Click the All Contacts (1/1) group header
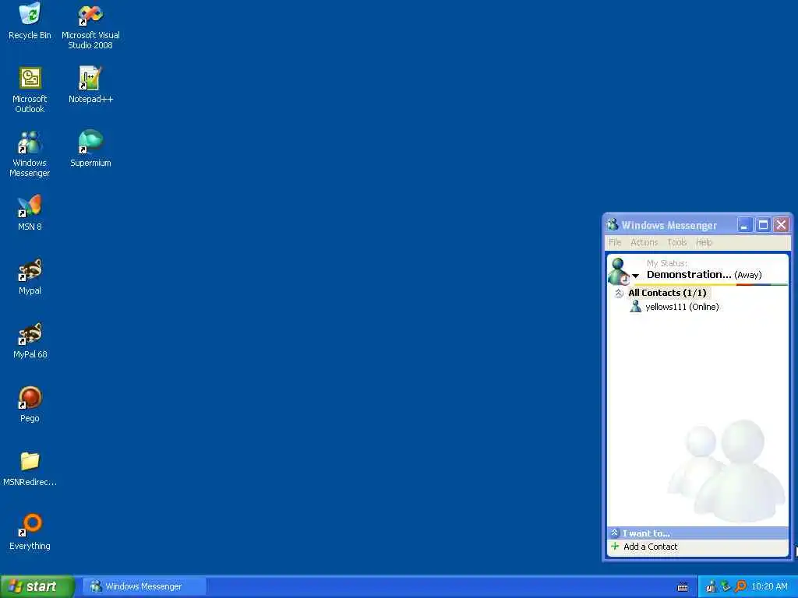This screenshot has height=598, width=798. (x=667, y=293)
